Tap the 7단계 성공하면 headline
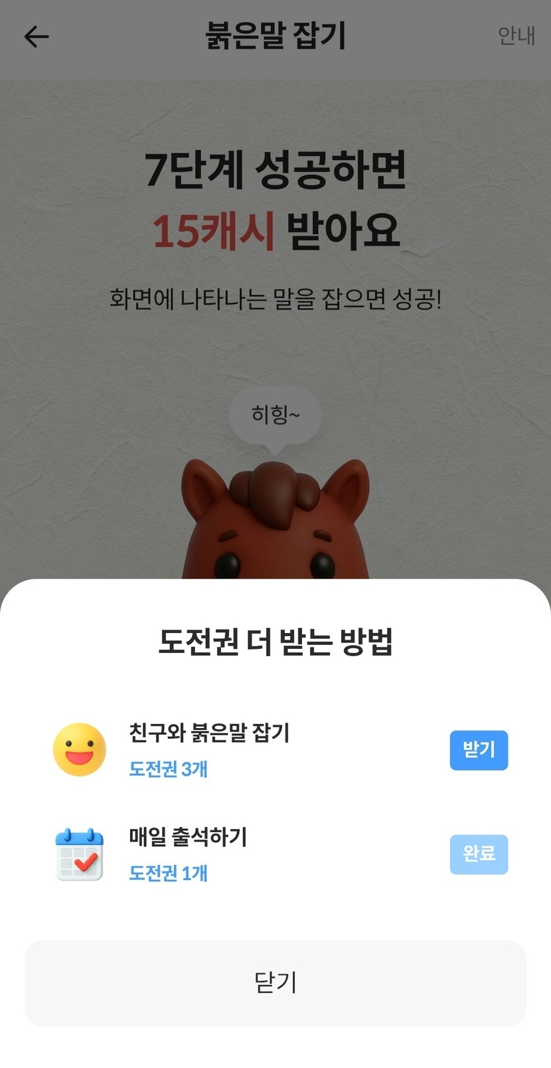Screen dimensions: 551x1068 (275, 169)
